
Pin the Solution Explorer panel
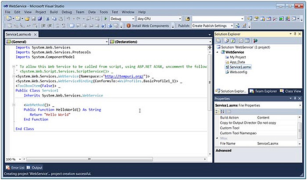tap(295, 34)
